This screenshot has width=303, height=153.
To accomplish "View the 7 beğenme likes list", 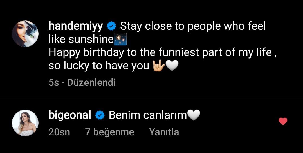I will 109,132.
